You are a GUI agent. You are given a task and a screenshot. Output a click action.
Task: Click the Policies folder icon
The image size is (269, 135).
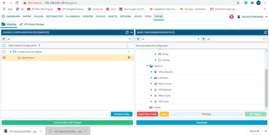click(160, 60)
